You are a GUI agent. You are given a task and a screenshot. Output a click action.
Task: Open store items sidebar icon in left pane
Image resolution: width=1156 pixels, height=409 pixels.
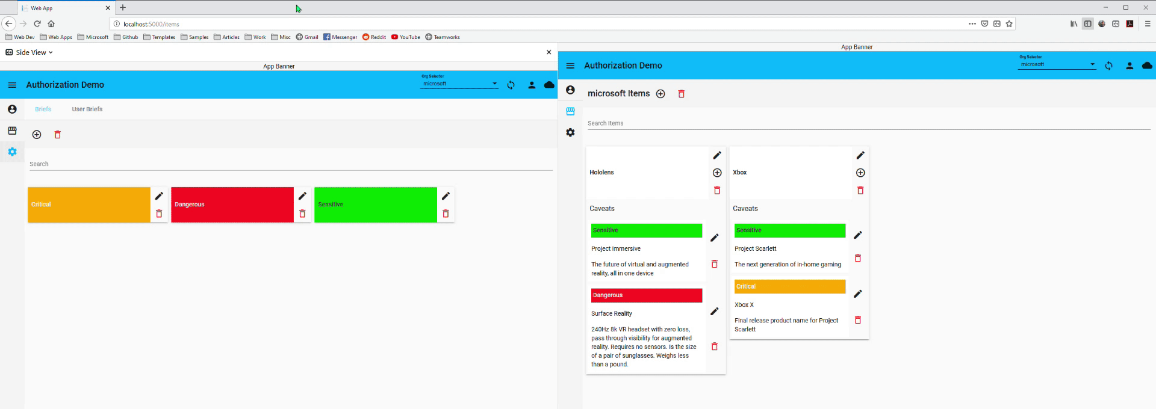coord(12,131)
